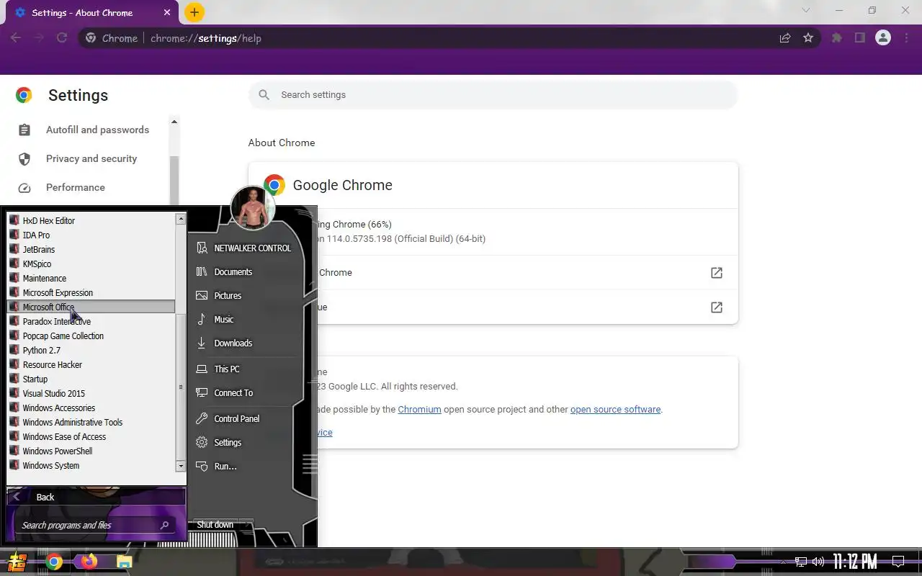
Task: Open Chrome profile avatar
Action: 883,38
